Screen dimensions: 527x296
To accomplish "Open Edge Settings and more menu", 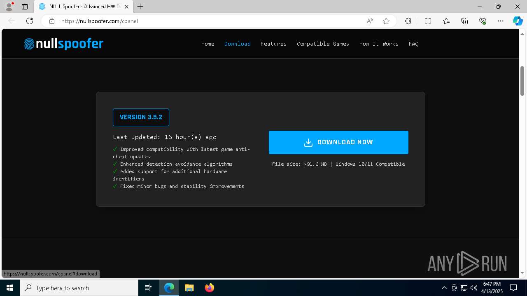I will (x=501, y=21).
